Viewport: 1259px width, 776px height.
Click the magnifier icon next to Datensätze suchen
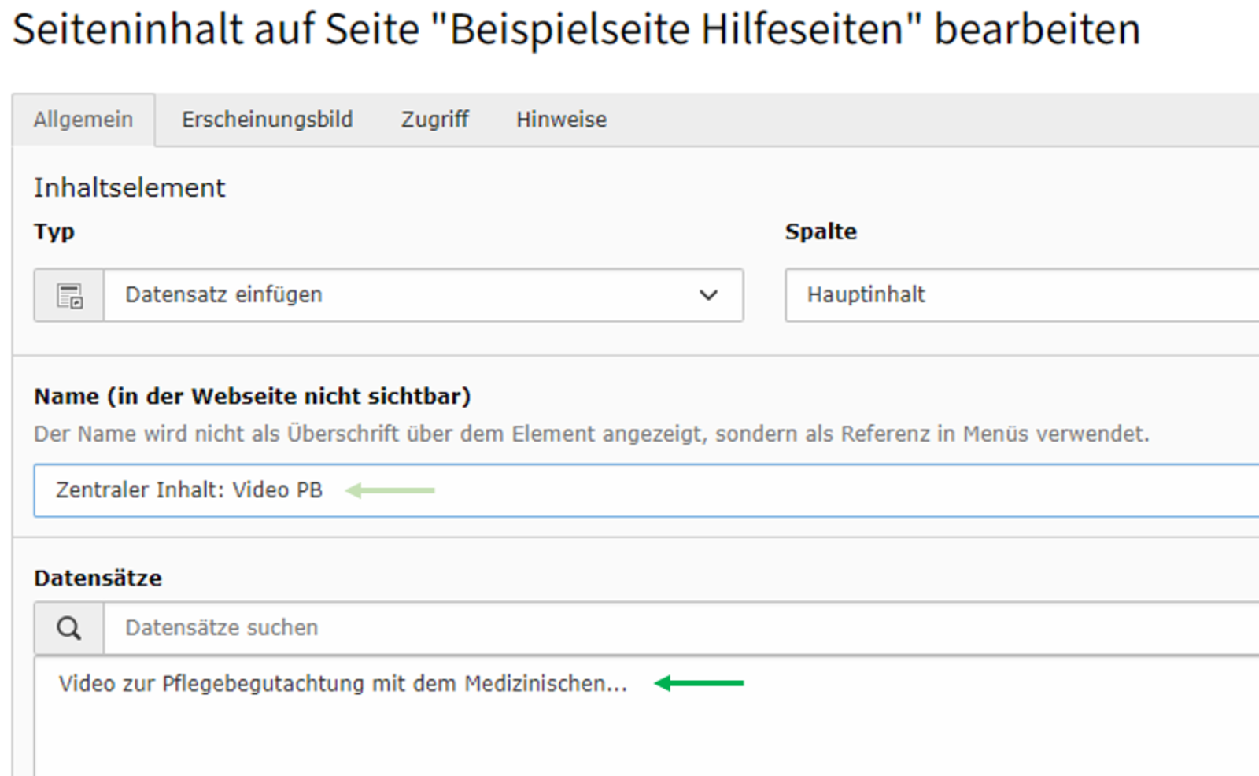click(x=69, y=628)
